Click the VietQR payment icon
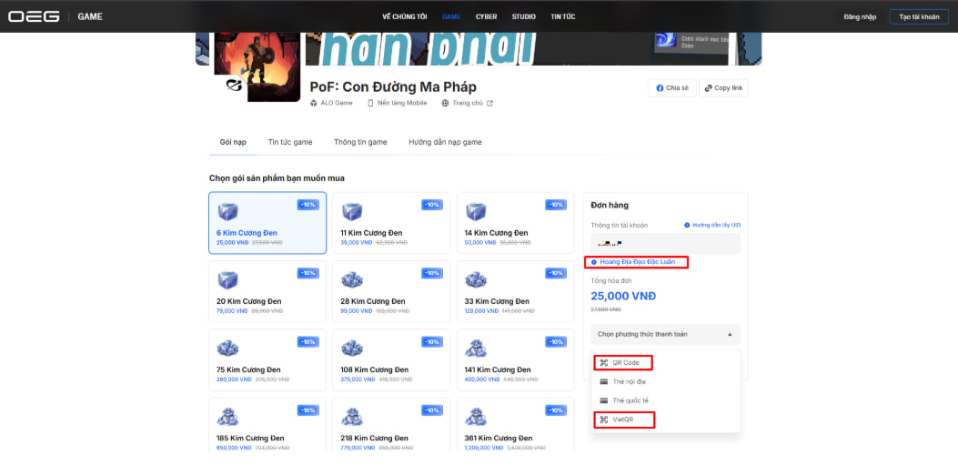This screenshot has width=958, height=465. (x=603, y=420)
